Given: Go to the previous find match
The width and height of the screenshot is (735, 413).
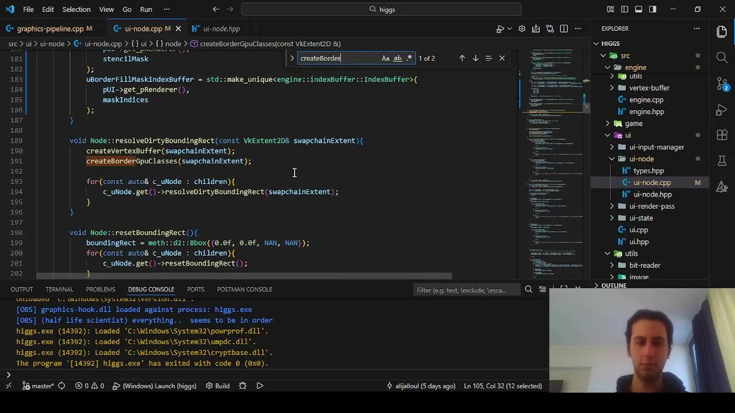Looking at the screenshot, I should [x=462, y=58].
